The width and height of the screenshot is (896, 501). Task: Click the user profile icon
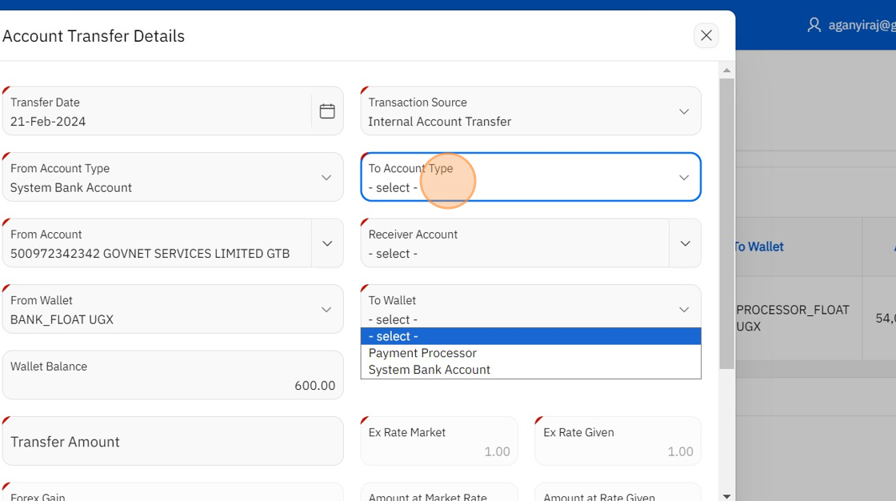pos(814,25)
